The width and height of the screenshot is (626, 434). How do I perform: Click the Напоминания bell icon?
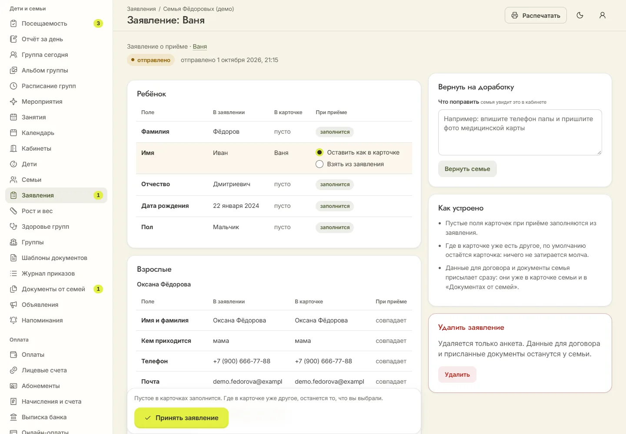coord(13,320)
